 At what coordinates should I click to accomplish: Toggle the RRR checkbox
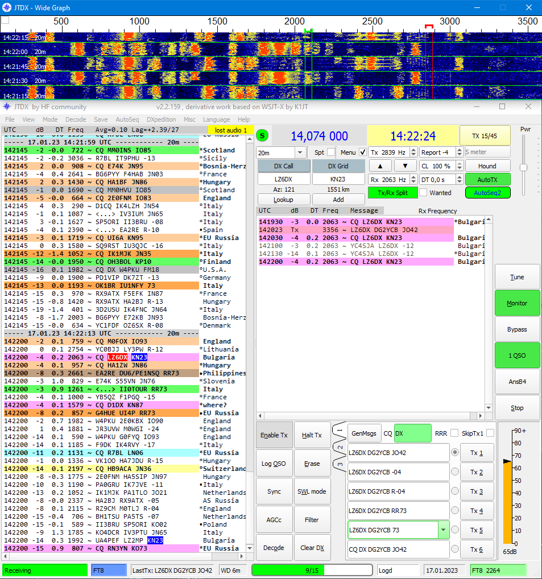coord(454,433)
